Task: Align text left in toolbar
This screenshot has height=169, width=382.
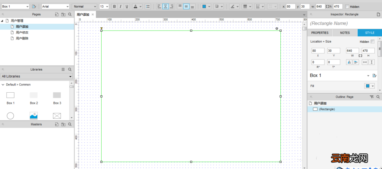Action: [159, 6]
